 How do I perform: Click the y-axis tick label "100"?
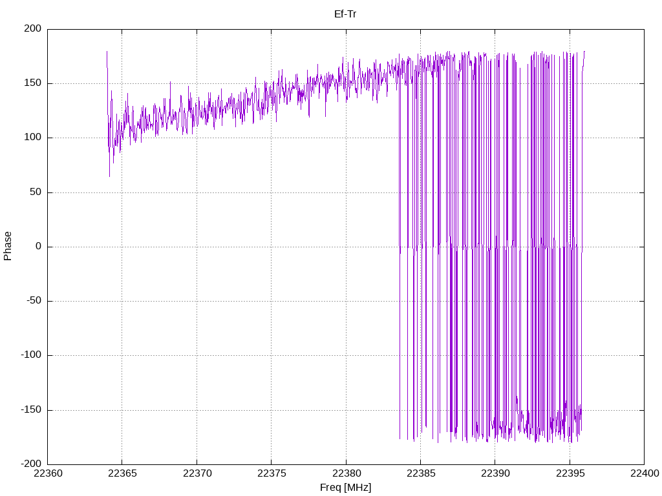tap(33, 138)
